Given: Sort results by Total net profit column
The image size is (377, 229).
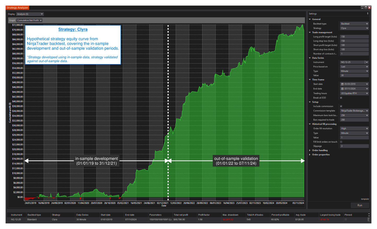Looking at the screenshot, I should point(181,215).
